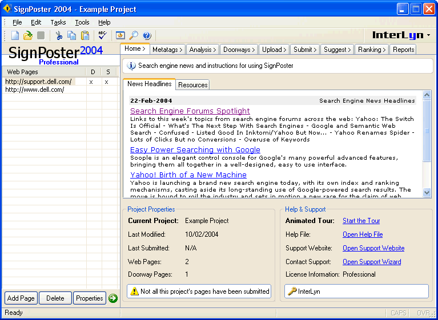438x320 pixels.
Task: Click the blue Help question-mark icon
Action: tap(147, 35)
